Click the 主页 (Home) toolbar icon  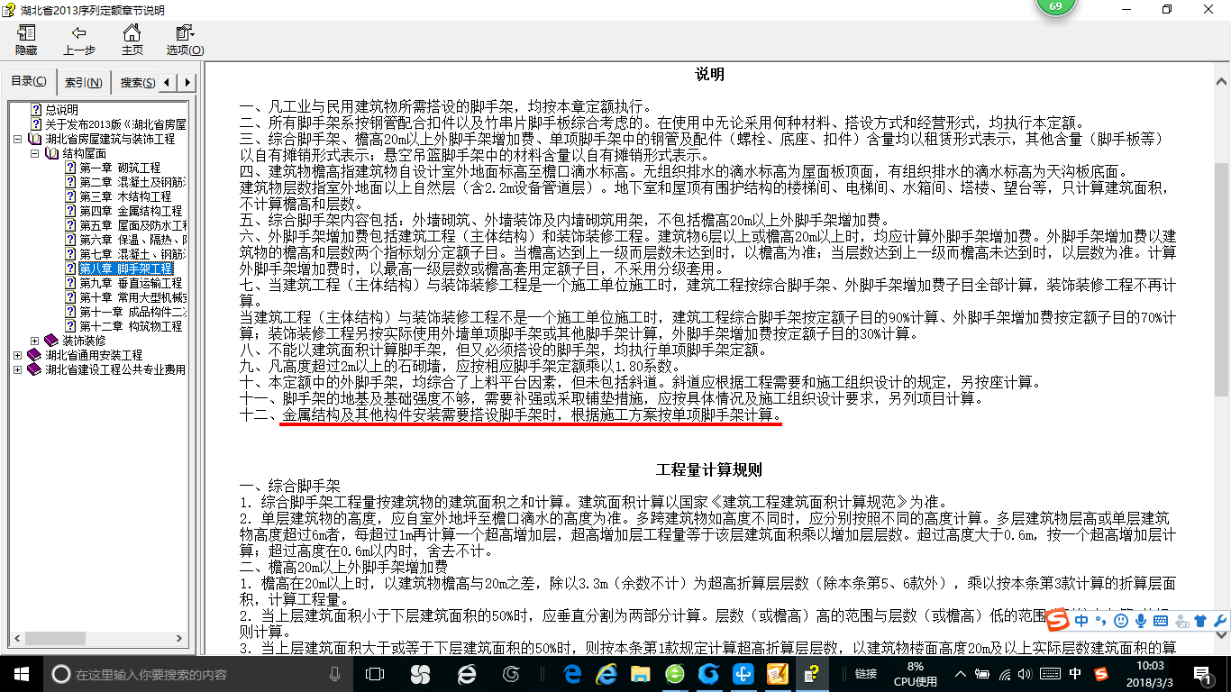tap(132, 40)
